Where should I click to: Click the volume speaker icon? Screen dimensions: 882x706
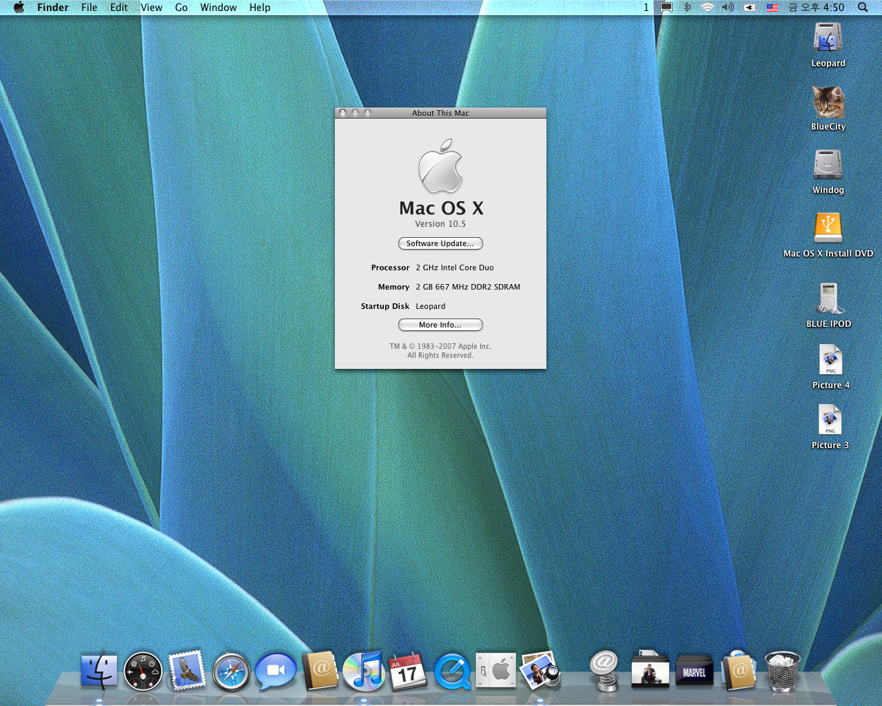coord(728,7)
